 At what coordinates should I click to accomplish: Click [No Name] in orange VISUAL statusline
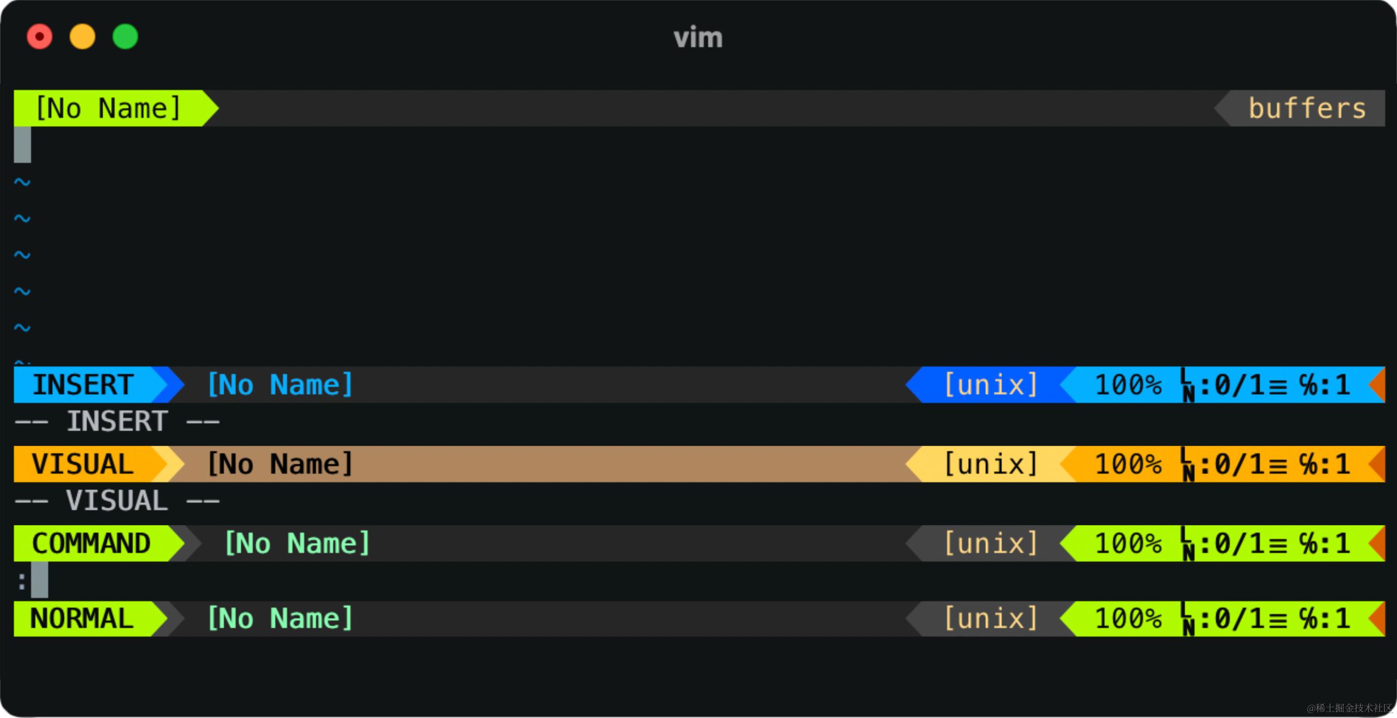(280, 464)
